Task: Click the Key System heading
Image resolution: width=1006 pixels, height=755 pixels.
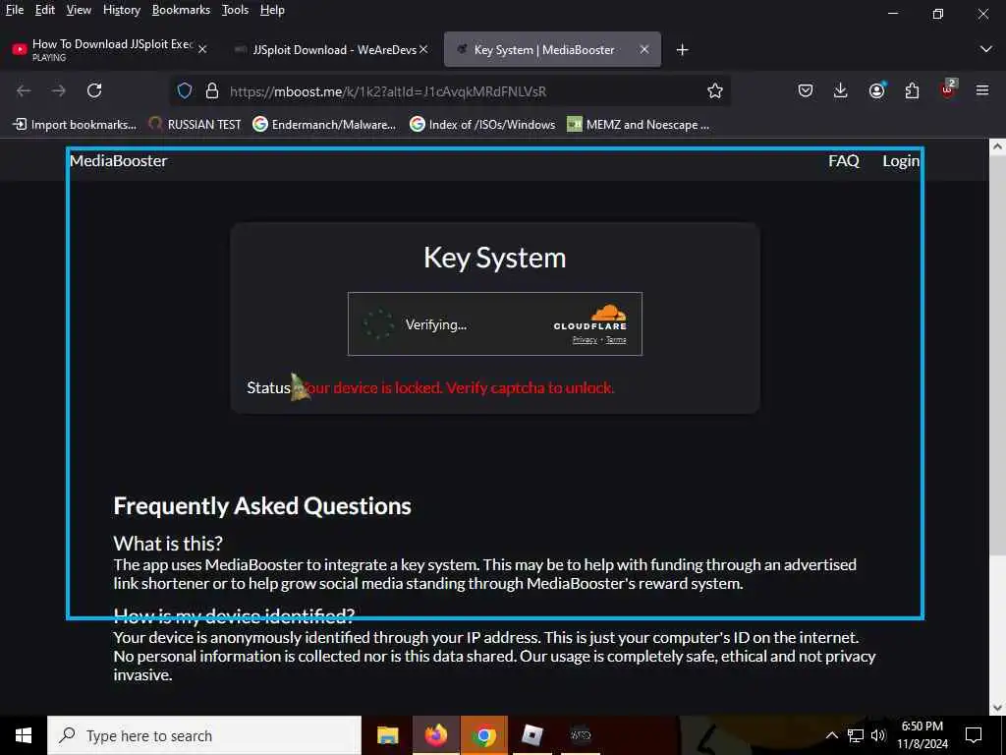Action: pos(495,259)
